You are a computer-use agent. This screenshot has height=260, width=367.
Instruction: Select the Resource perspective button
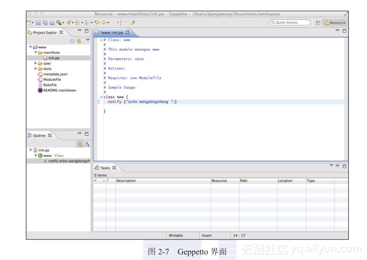(x=335, y=23)
